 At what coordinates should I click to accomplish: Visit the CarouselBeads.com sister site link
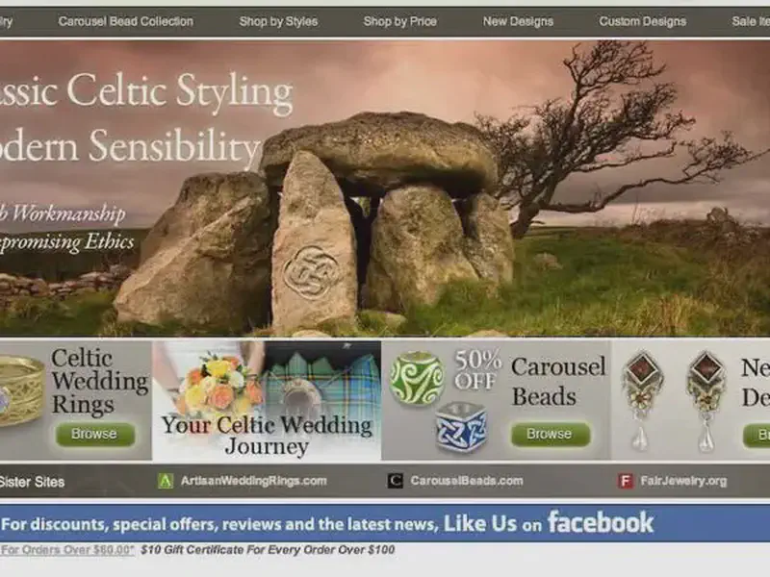coord(467,481)
